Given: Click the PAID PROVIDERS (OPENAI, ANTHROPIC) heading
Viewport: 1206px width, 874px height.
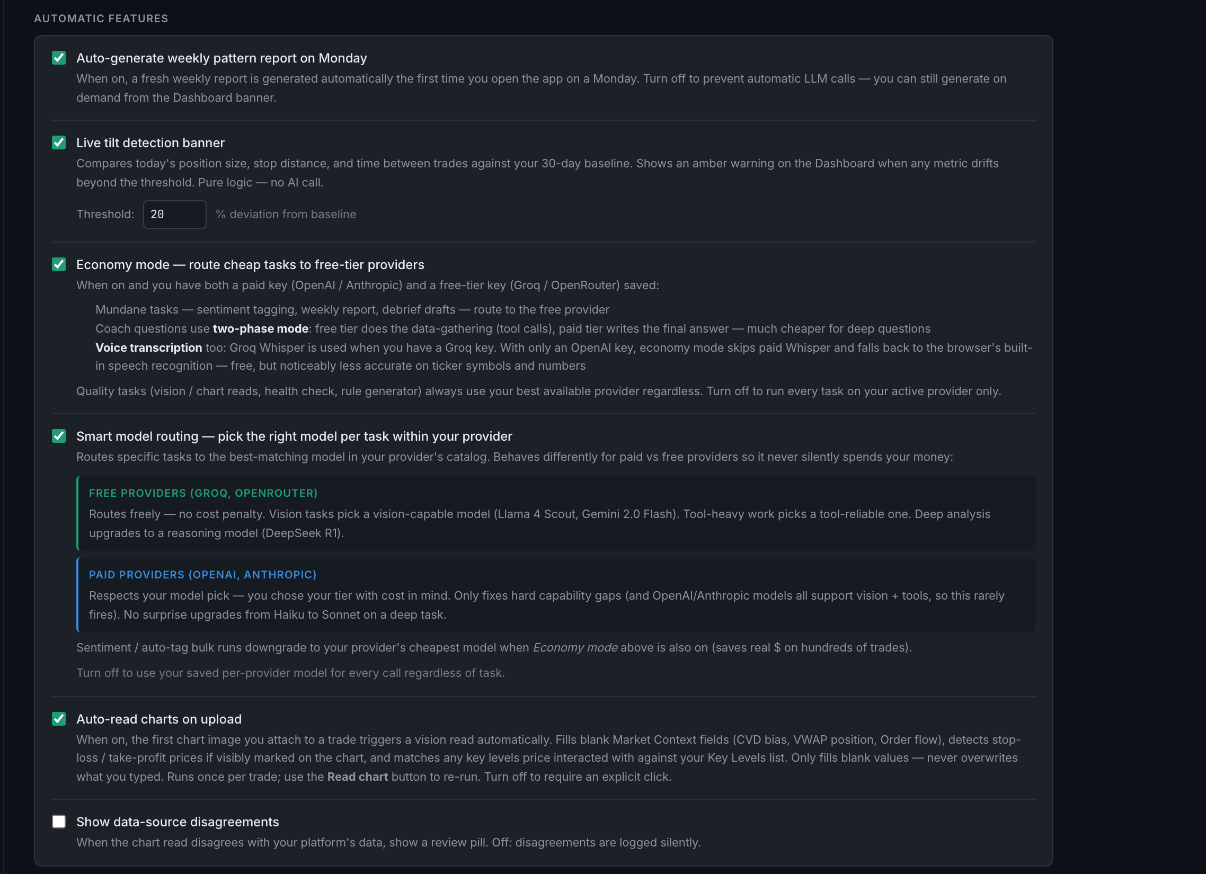Looking at the screenshot, I should click(x=202, y=574).
